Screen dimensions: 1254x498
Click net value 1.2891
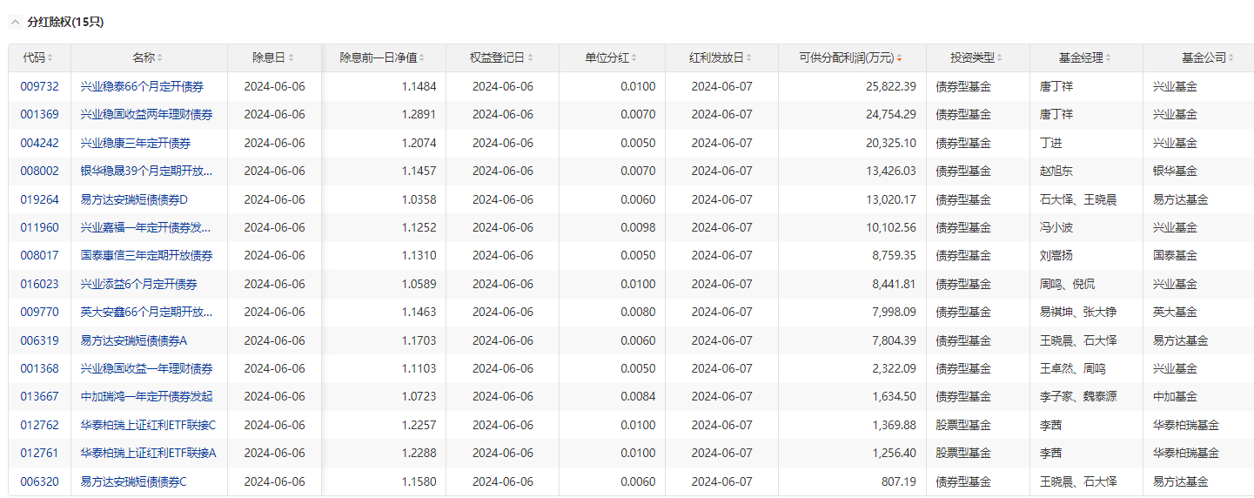(419, 114)
